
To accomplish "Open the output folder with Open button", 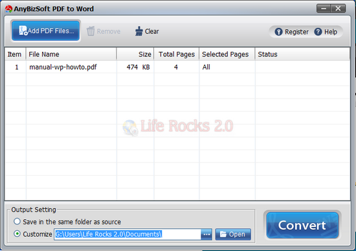I will [233, 234].
